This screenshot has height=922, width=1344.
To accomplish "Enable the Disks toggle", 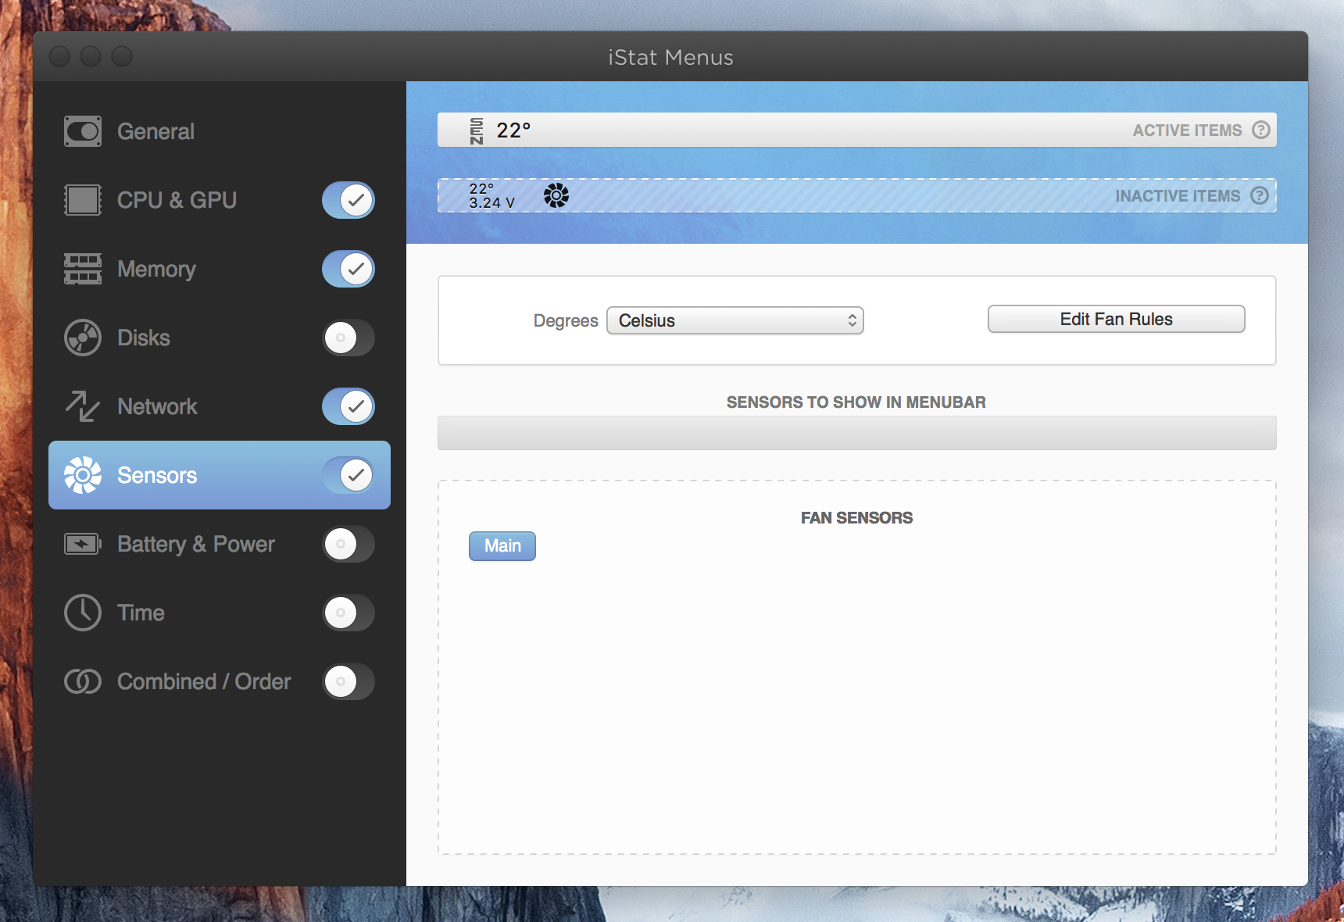I will pos(349,338).
